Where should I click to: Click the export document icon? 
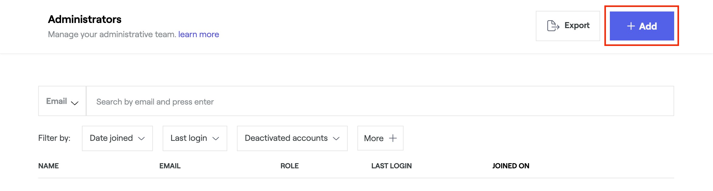(x=553, y=26)
